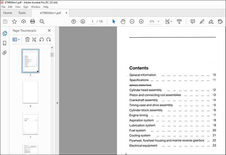Select the 4799006m1.pdf document tab
This screenshot has height=155, width=226.
click(x=50, y=13)
